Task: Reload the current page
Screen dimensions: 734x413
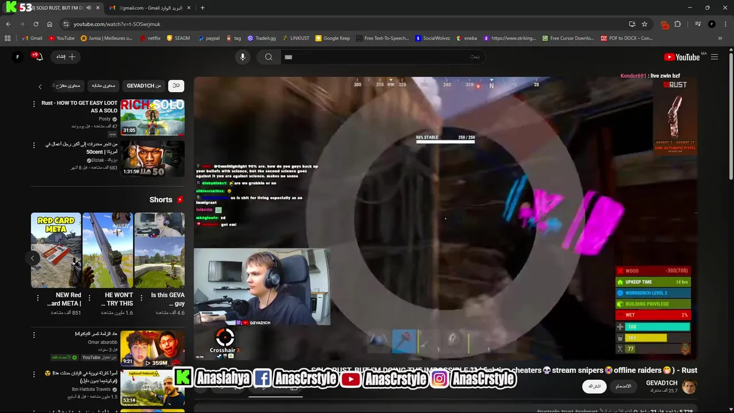Action: click(36, 24)
